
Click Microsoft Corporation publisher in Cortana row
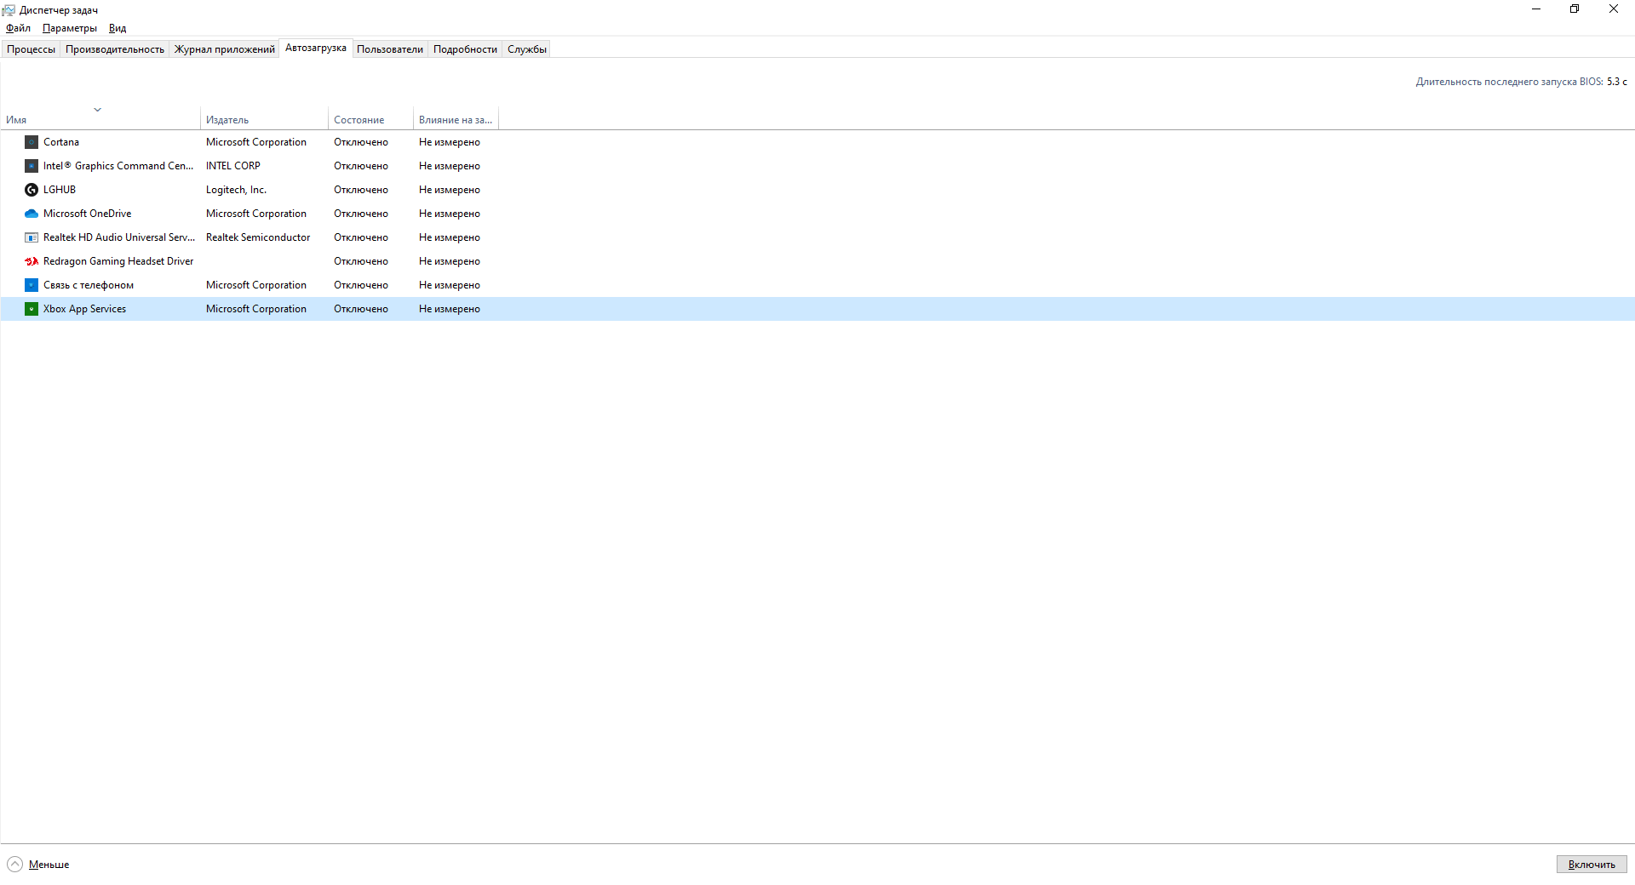pyautogui.click(x=256, y=142)
